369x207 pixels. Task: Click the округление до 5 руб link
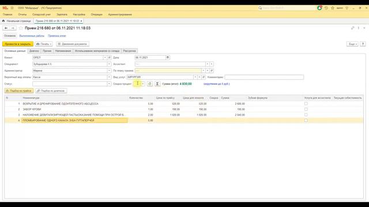pos(217,84)
